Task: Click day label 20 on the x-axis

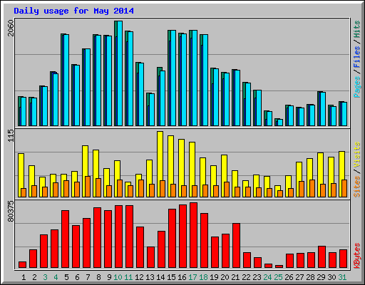Action: tap(225, 277)
